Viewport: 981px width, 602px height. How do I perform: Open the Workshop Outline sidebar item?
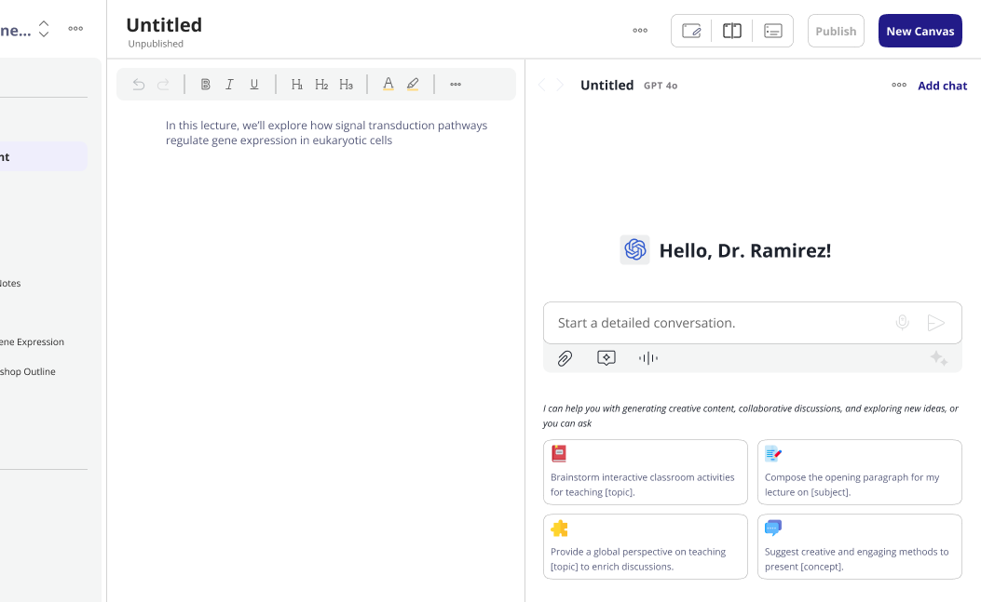coord(28,371)
